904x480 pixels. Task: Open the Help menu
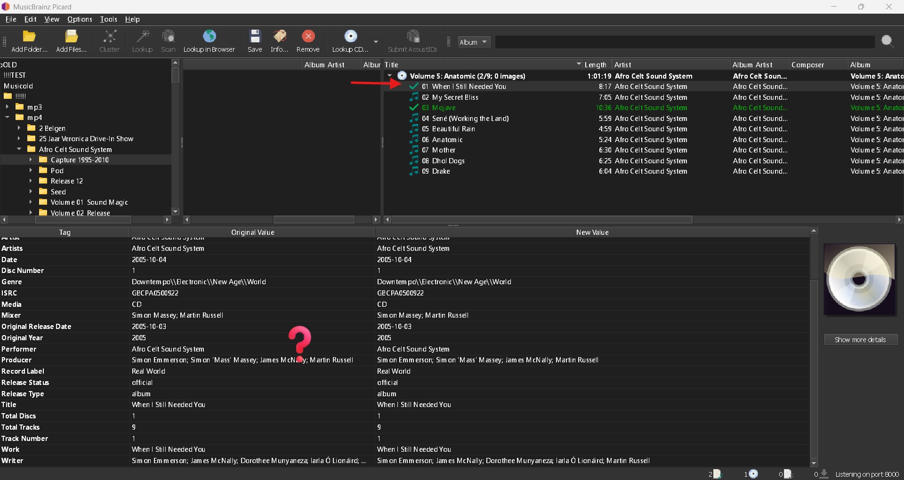tap(132, 19)
